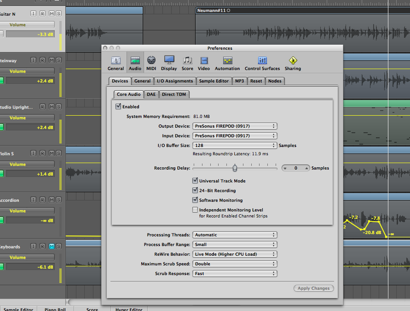Switch to the Reset tab
Screen dimensions: 410x311
coord(256,81)
